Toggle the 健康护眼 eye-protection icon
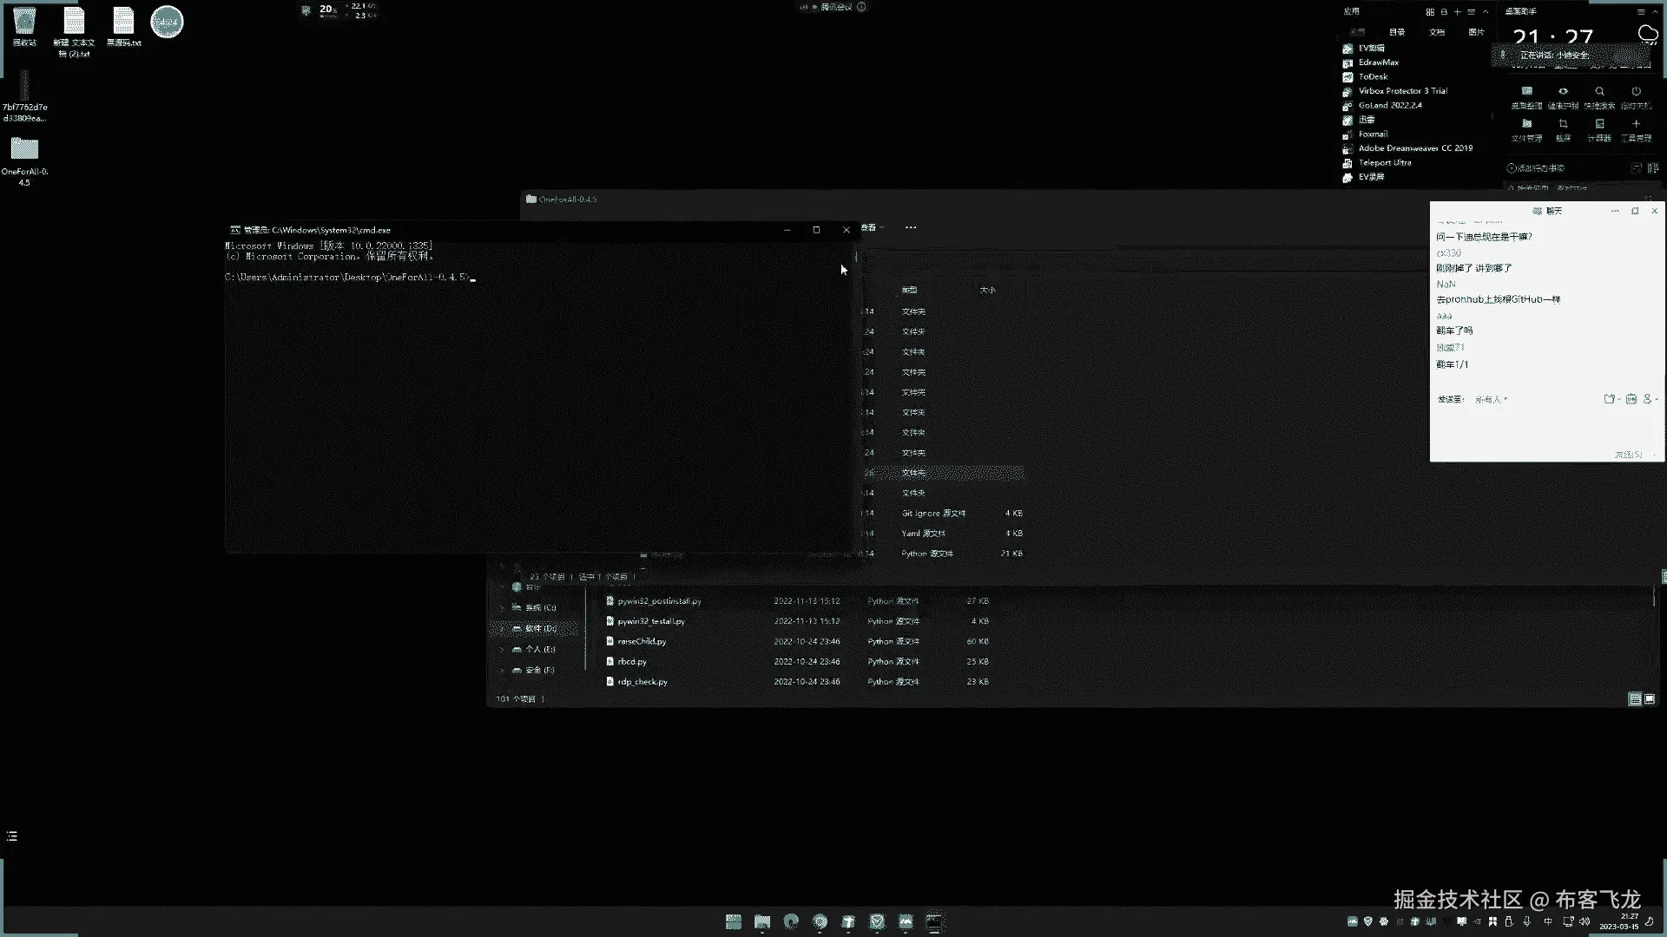Viewport: 1667px width, 937px height. point(1563,92)
